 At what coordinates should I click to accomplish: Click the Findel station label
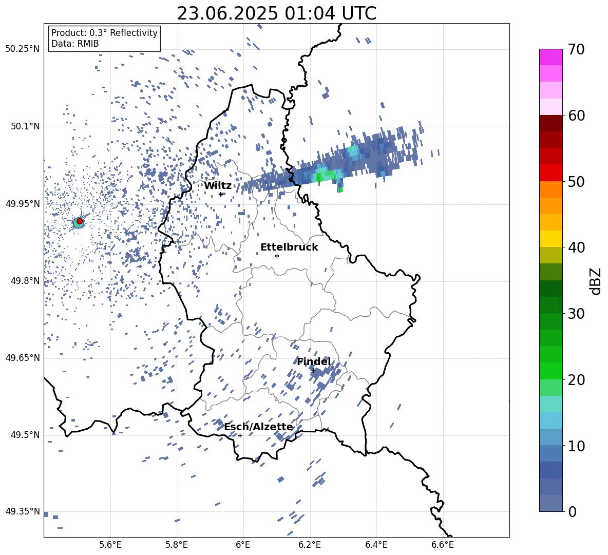314,361
